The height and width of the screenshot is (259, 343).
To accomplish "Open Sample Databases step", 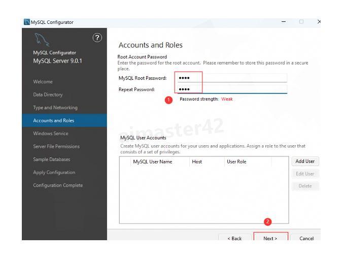I will pyautogui.click(x=52, y=159).
